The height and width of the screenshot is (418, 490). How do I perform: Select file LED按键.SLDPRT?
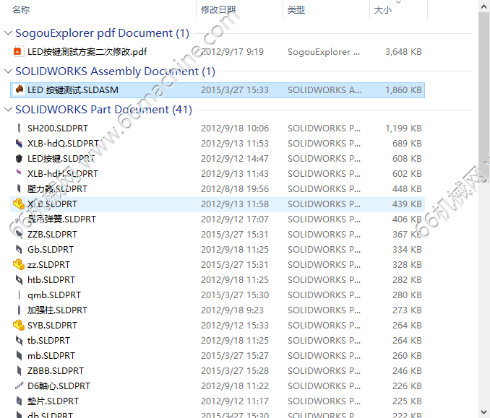(61, 159)
